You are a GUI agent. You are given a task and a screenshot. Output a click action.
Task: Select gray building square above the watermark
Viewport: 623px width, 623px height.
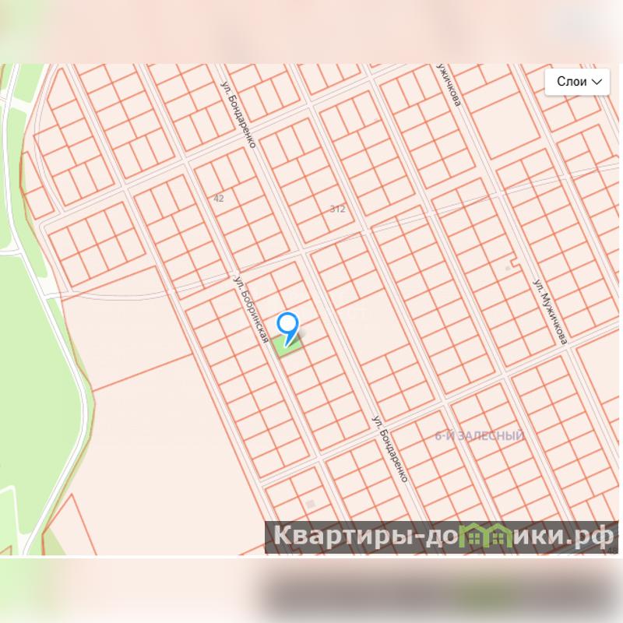(x=310, y=505)
